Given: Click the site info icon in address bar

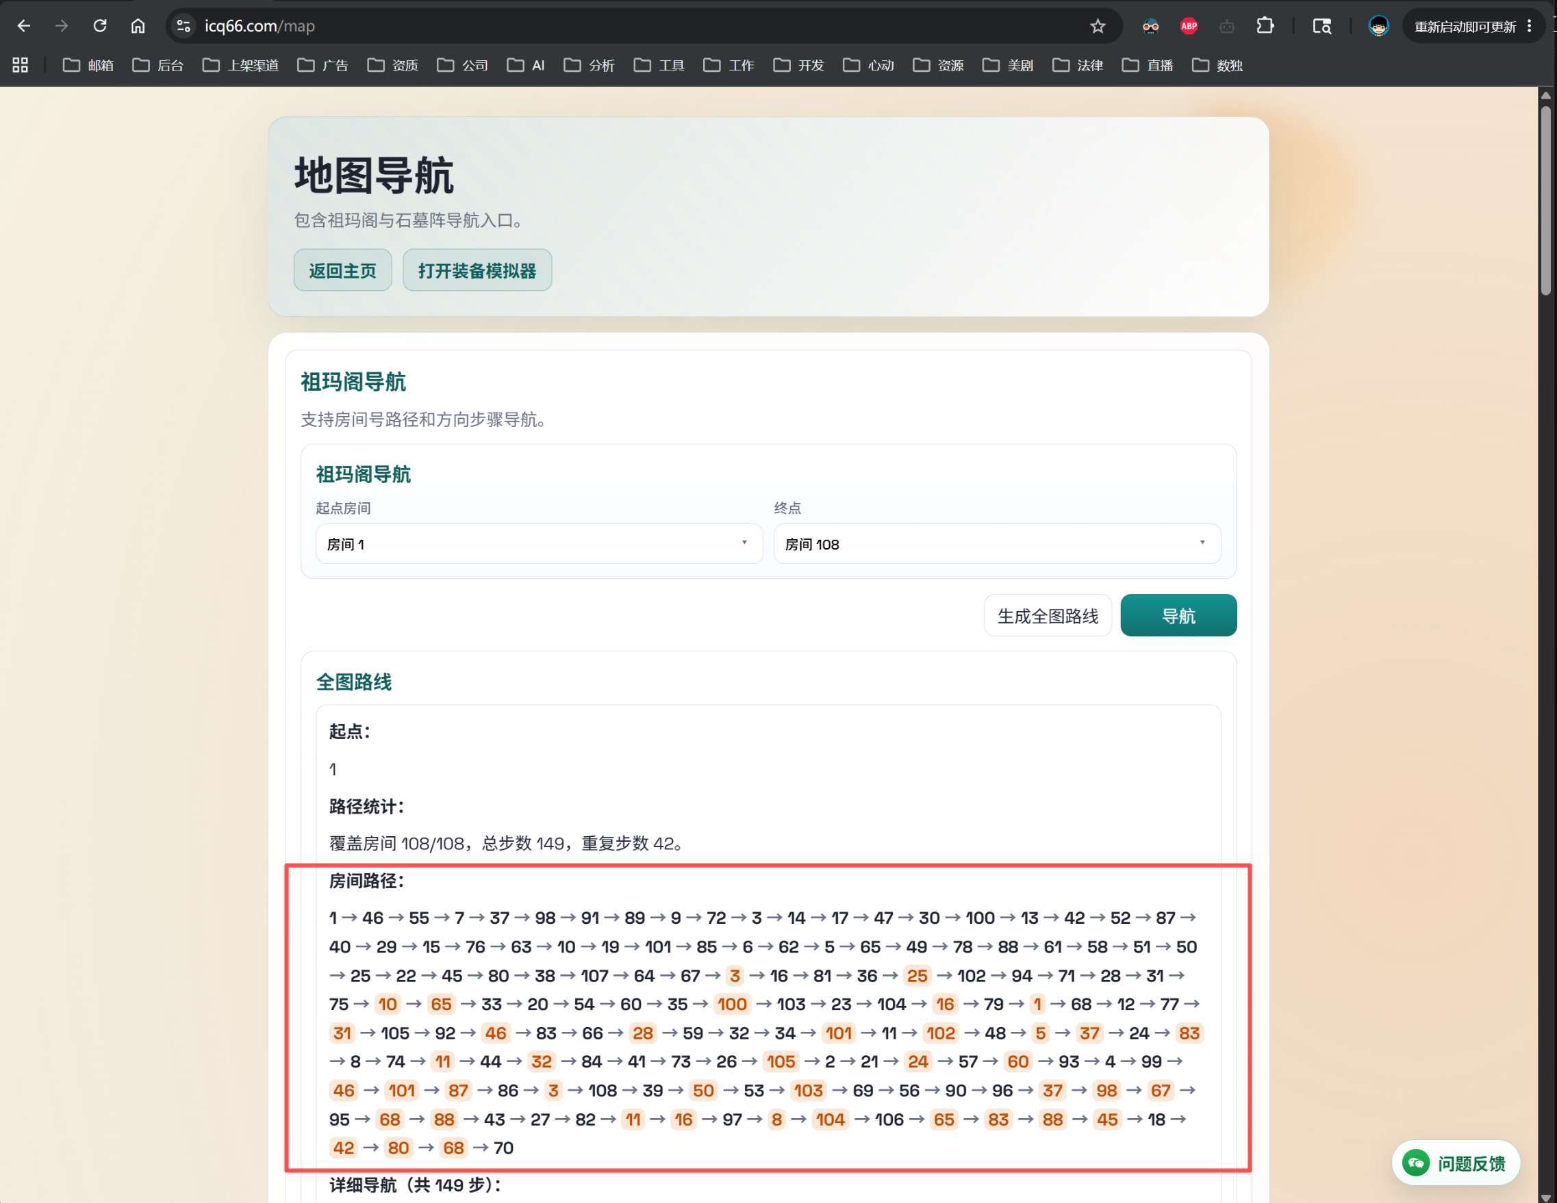Looking at the screenshot, I should click(183, 27).
